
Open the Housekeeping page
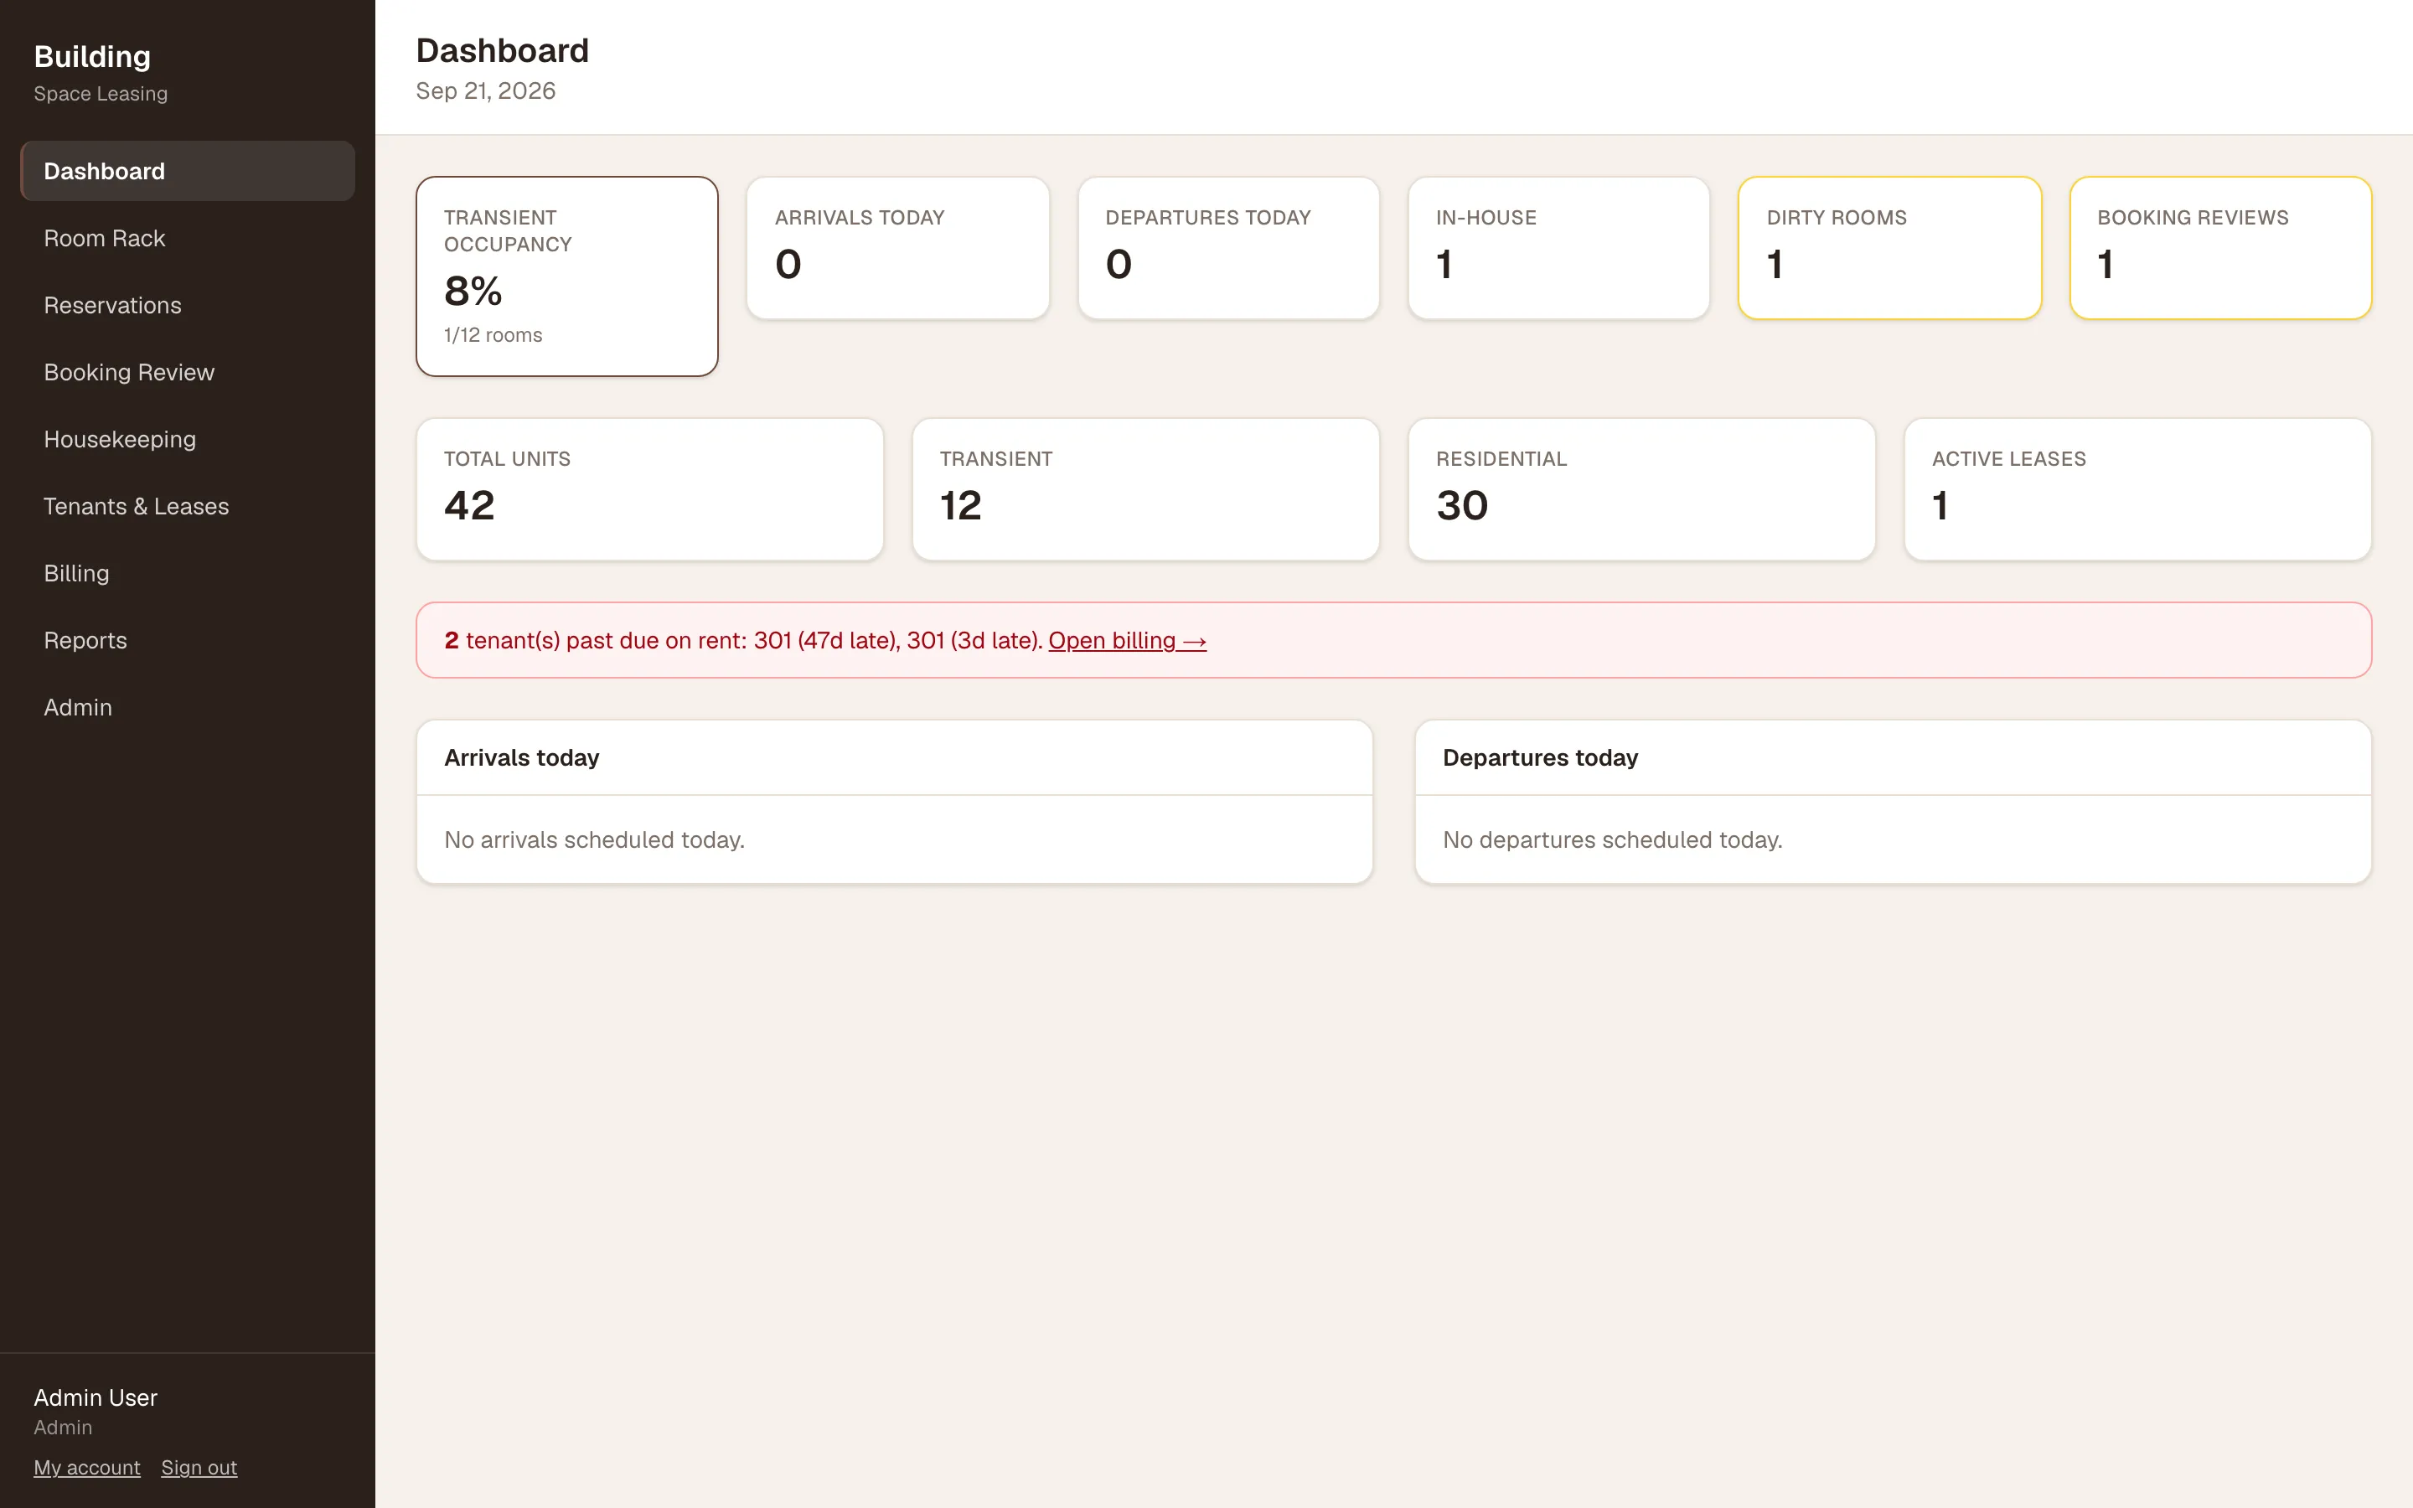coord(188,438)
